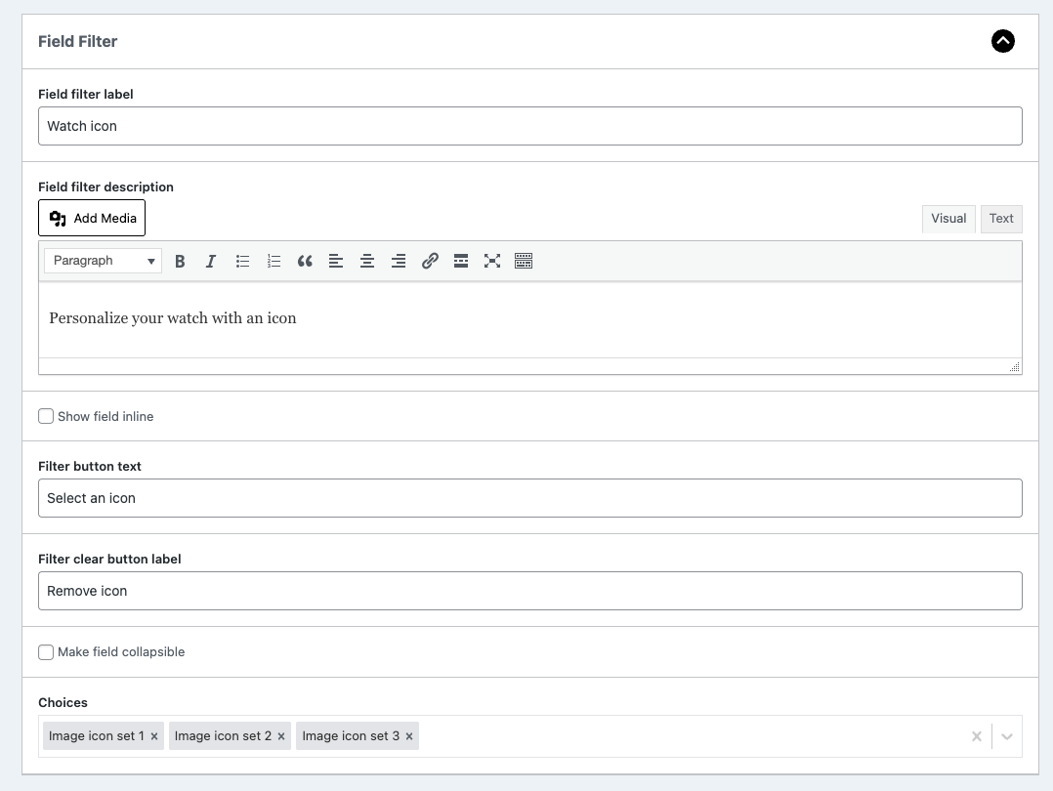
Task: Insert a bulleted list
Action: pyautogui.click(x=242, y=261)
